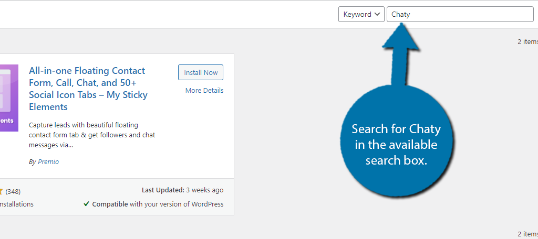Click the chevron arrow beside Keyword
The image size is (538, 239).
pyautogui.click(x=377, y=15)
